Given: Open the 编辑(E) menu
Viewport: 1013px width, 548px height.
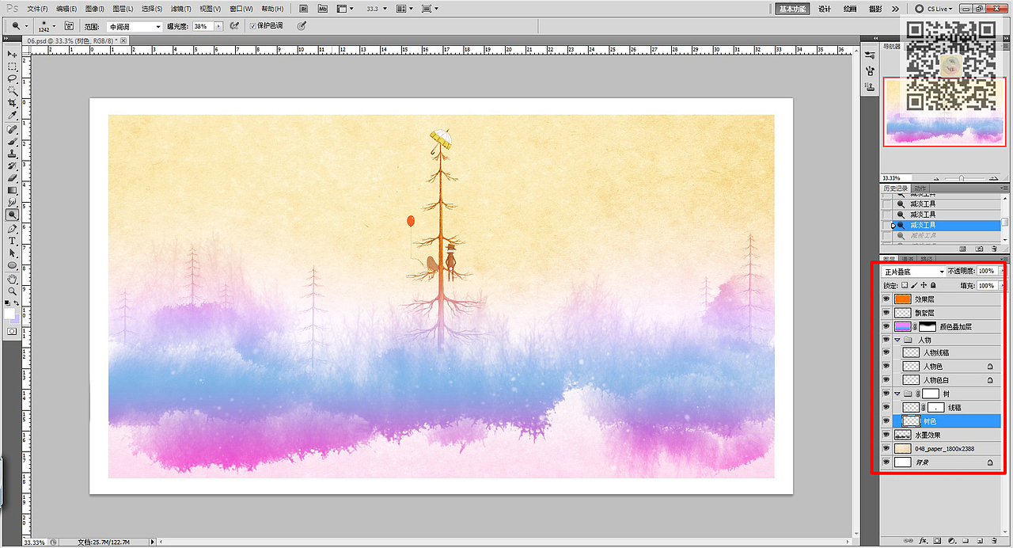Looking at the screenshot, I should (x=66, y=9).
